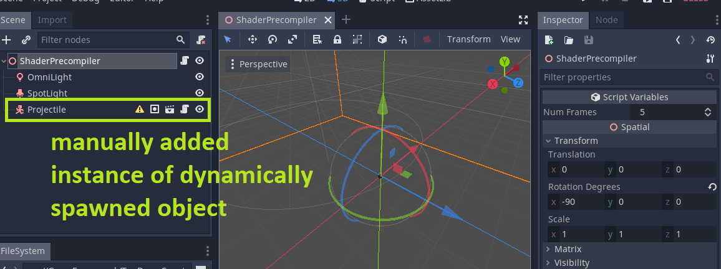This screenshot has width=721, height=269.
Task: Open the Perspective viewport menu
Action: coord(258,64)
